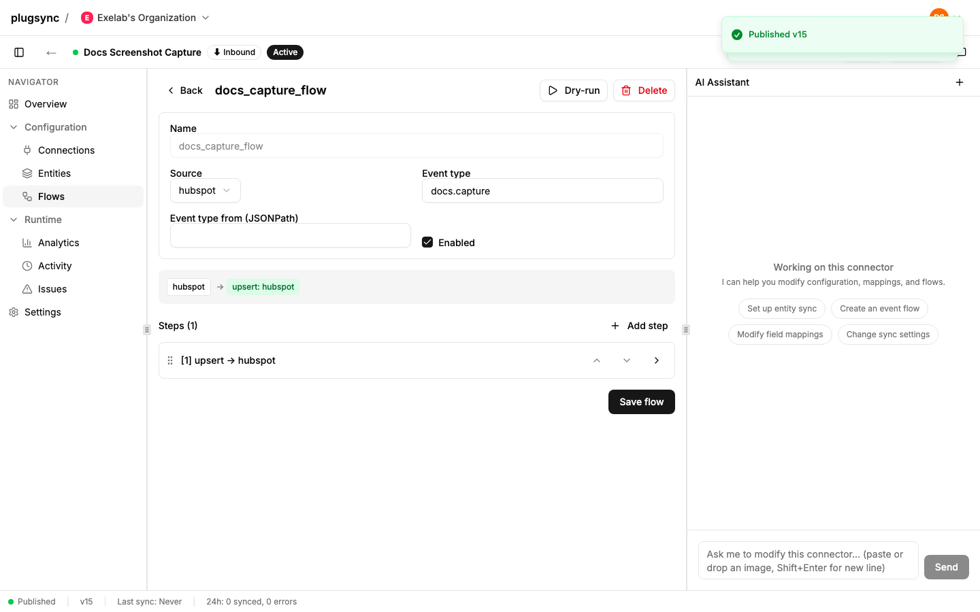
Task: Uncheck the Enabled checkbox
Action: 427,242
